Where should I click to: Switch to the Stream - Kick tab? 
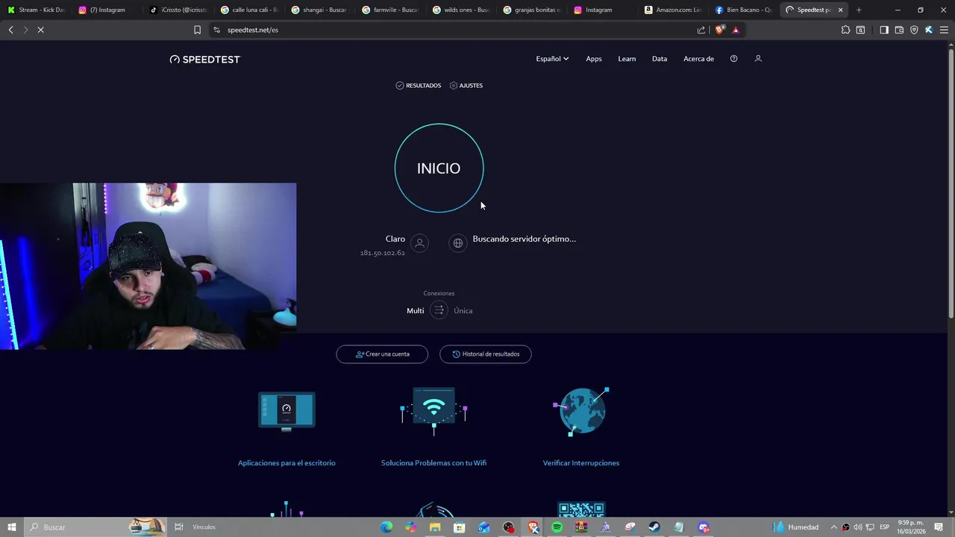[x=36, y=10]
